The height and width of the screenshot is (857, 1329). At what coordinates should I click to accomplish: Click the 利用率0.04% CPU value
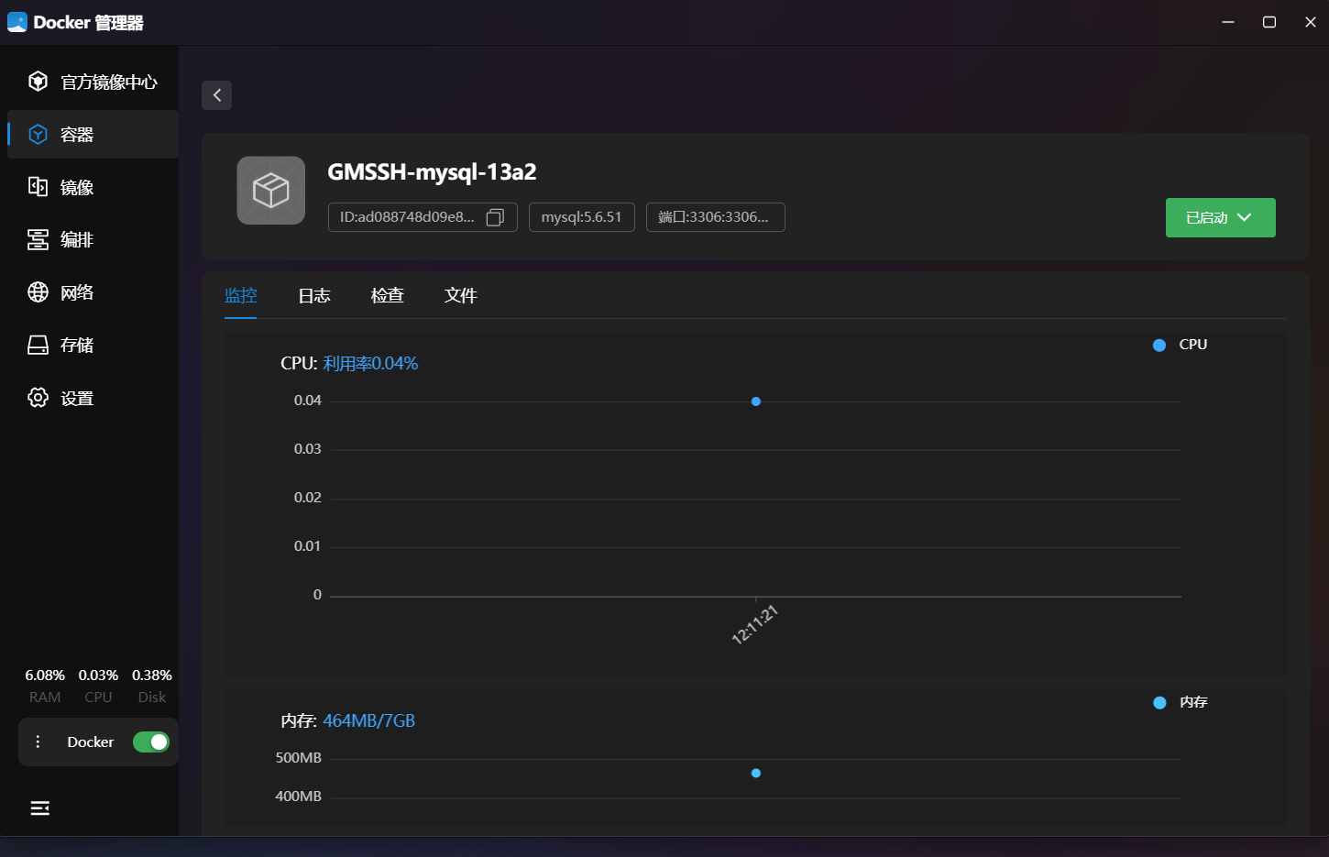[370, 364]
